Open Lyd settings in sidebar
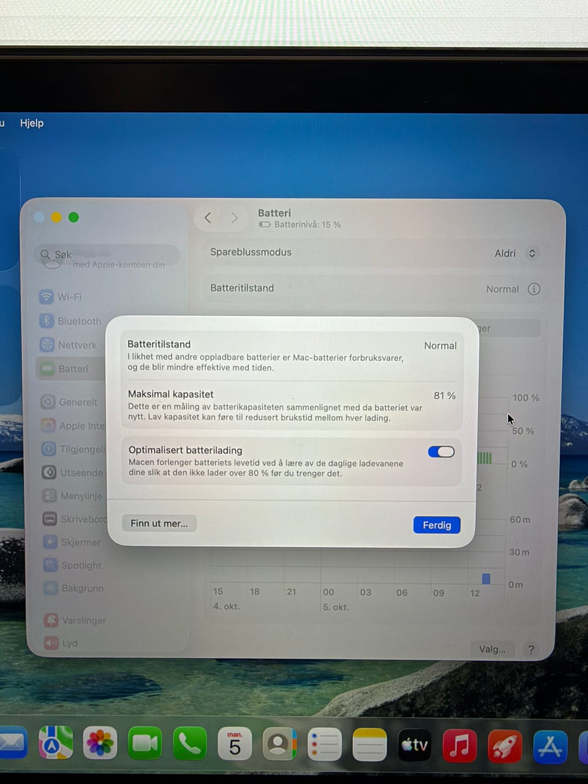588x784 pixels. coord(61,643)
